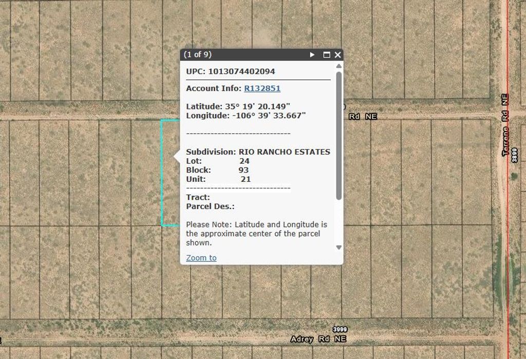Maximize the parcel info popup
Screen dimensions: 526x359
point(326,54)
